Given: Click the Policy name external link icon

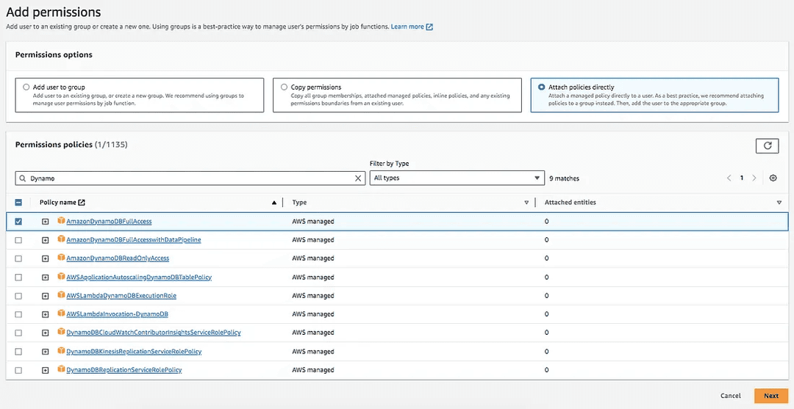Looking at the screenshot, I should (x=82, y=202).
